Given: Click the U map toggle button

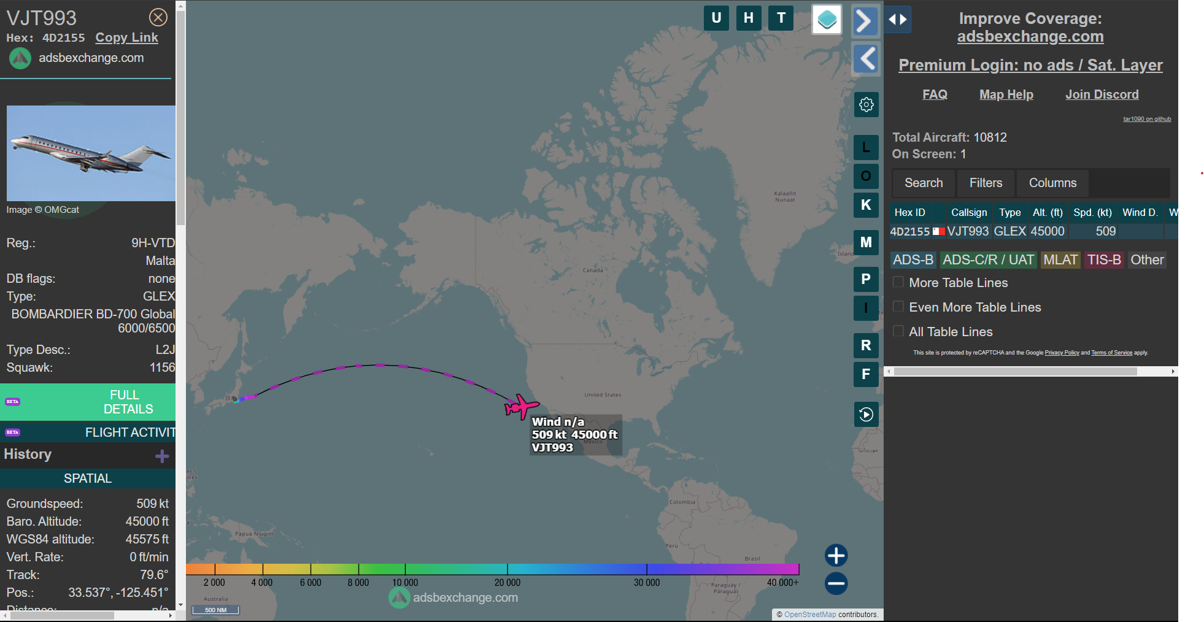Looking at the screenshot, I should (716, 18).
